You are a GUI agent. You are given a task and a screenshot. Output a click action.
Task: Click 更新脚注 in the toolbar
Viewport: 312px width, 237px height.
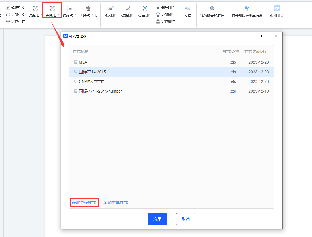(166, 15)
